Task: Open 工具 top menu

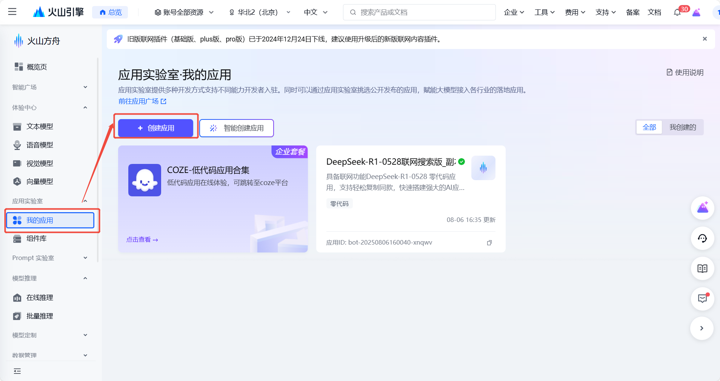Action: coord(545,12)
